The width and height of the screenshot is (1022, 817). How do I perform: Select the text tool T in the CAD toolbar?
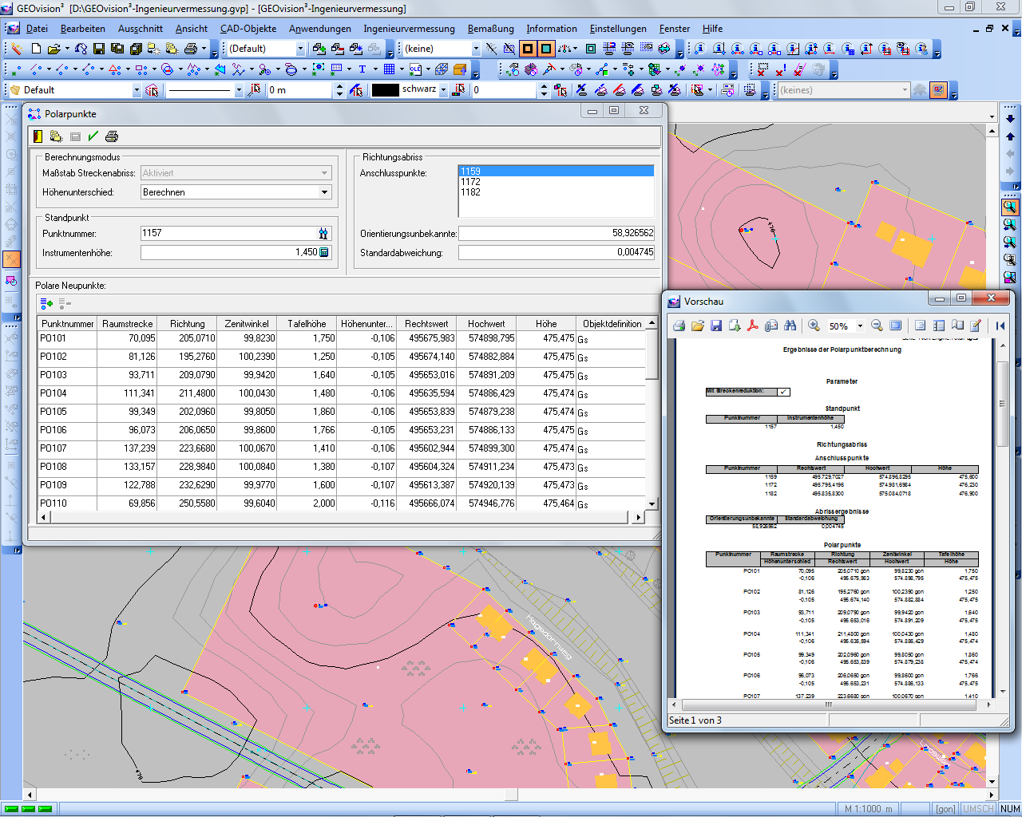coord(362,69)
